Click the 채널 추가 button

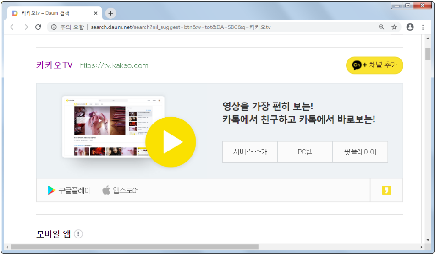point(374,65)
